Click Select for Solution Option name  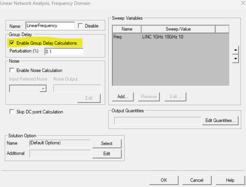coord(107,143)
